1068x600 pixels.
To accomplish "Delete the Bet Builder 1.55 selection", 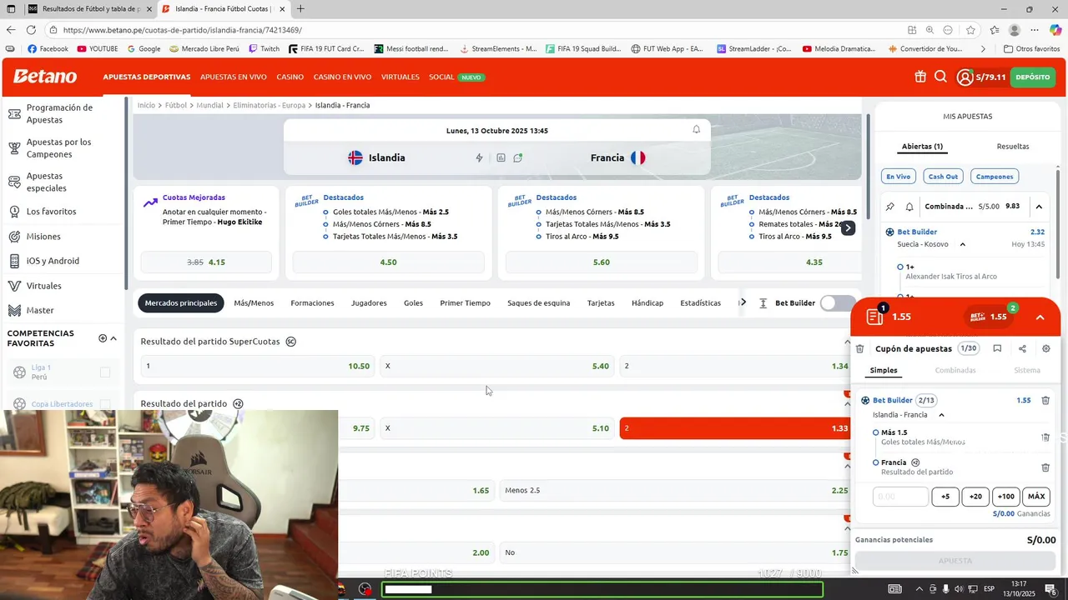I will point(1045,400).
